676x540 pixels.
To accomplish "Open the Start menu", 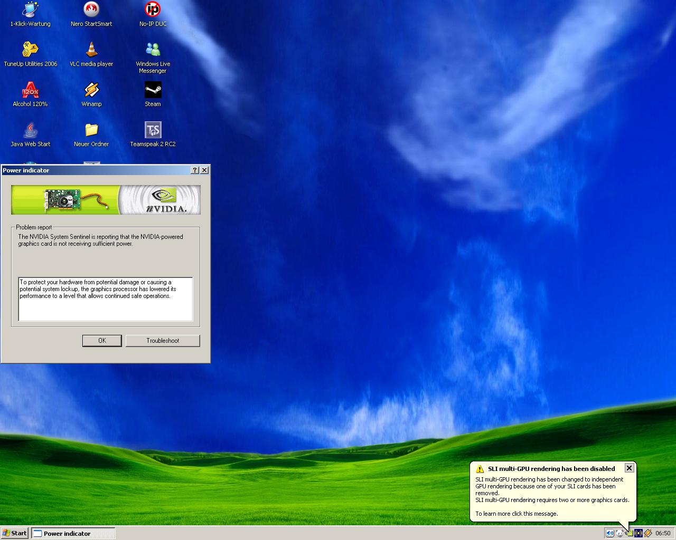I will 15,533.
